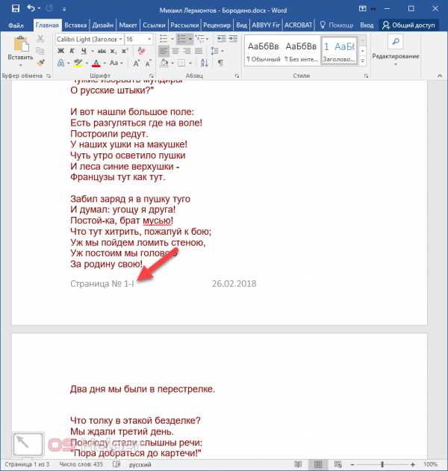448x471 pixels.
Task: Open the Рассылки tab
Action: coord(184,25)
